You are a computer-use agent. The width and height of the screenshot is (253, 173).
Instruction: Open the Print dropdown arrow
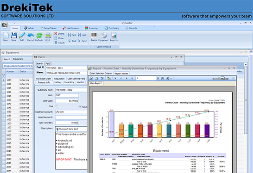(x=48, y=43)
